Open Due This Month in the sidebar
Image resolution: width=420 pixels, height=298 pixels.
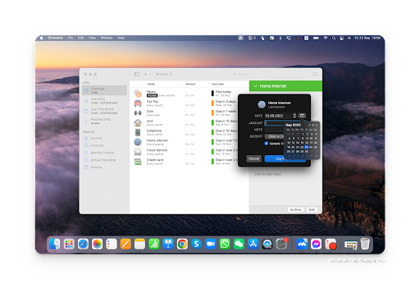104,111
